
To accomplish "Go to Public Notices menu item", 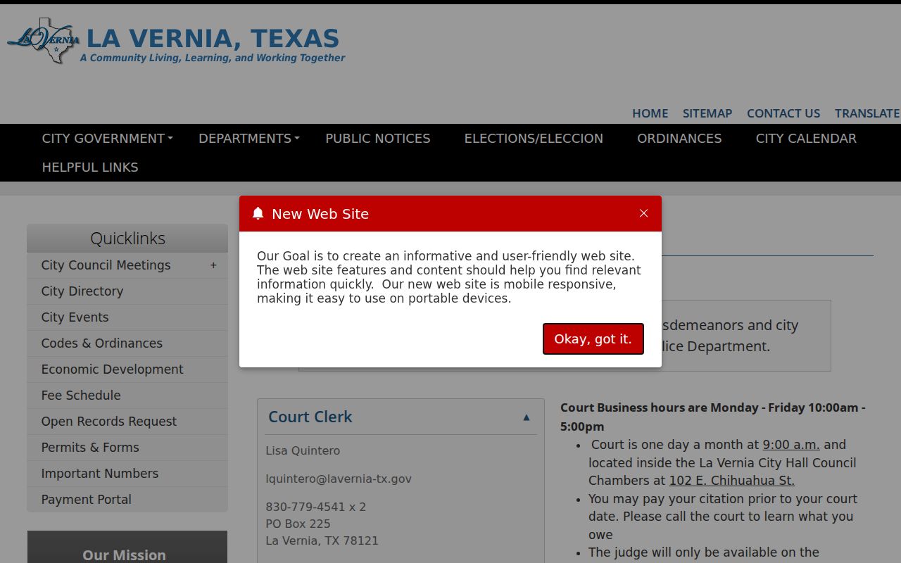I will (x=378, y=139).
